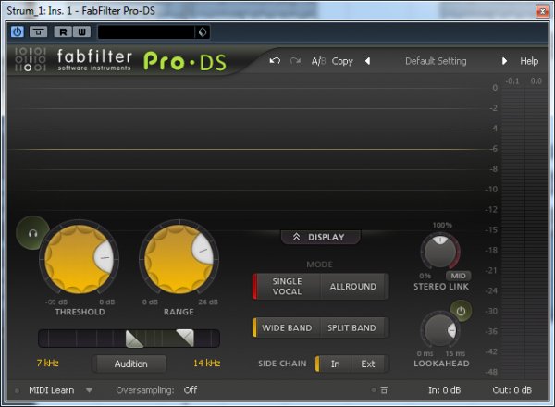
Task: Open the MIDI Learn dropdown arrow
Action: (x=89, y=390)
